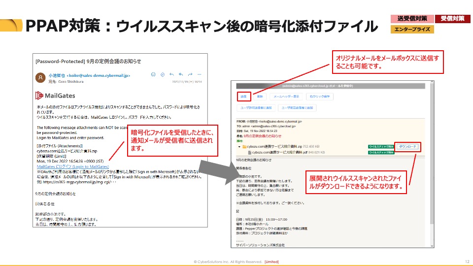This screenshot has height=266, width=473.
Task: Click sender address koike@sales-demo.cybermail.jp
Action: click(95, 76)
